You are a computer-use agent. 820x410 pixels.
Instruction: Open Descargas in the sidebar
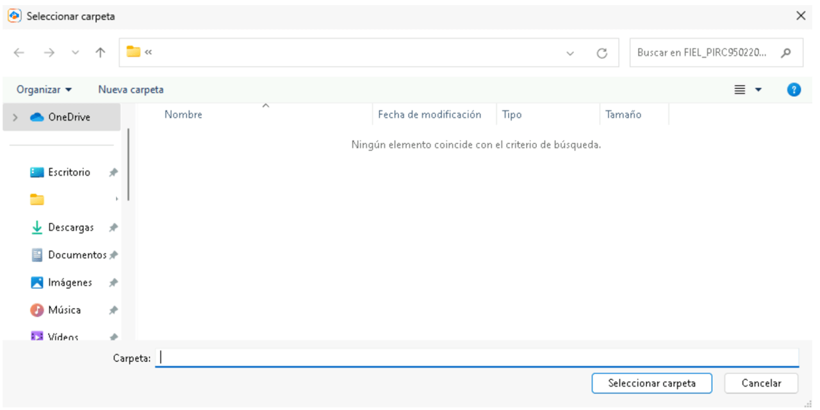pyautogui.click(x=70, y=227)
